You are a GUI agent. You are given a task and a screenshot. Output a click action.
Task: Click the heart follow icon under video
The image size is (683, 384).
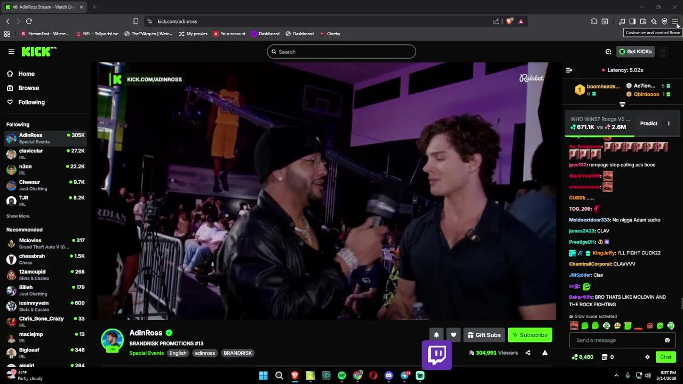pos(454,335)
